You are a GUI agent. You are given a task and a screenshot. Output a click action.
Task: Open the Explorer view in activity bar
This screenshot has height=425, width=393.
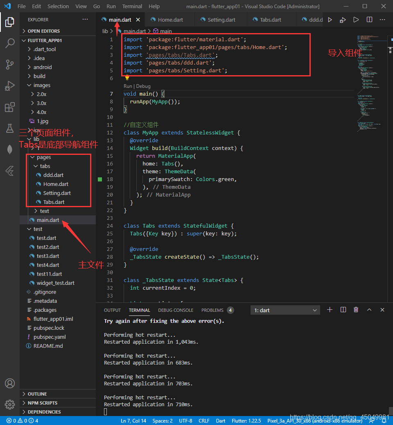pyautogui.click(x=10, y=22)
